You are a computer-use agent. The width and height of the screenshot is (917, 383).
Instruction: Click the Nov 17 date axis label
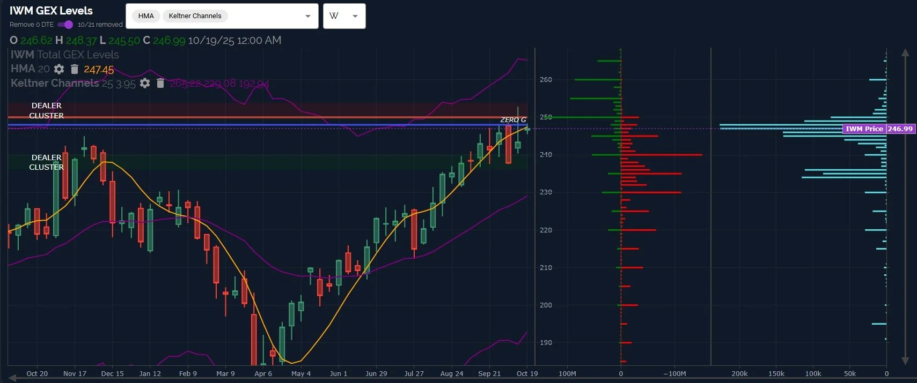point(75,373)
